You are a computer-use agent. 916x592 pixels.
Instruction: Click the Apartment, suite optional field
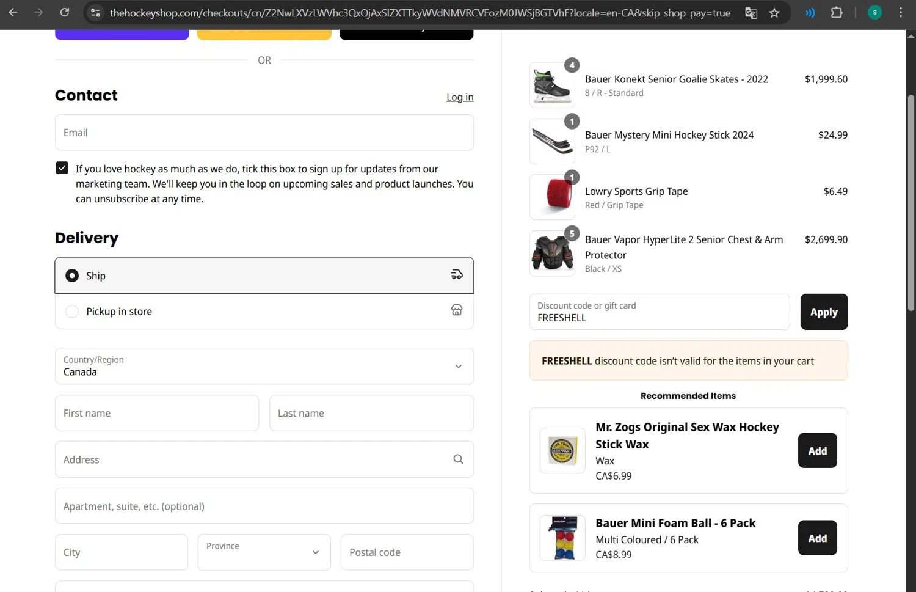264,506
